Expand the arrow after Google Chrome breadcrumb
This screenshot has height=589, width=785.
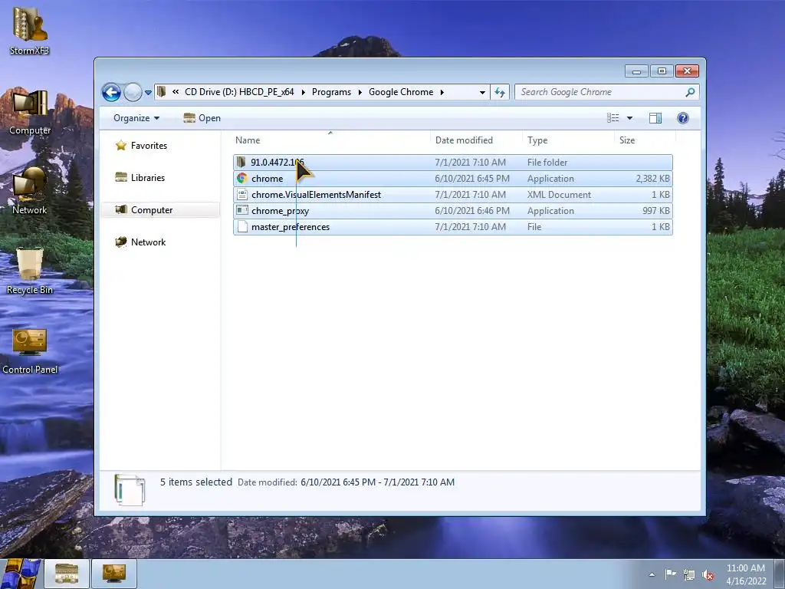click(442, 92)
